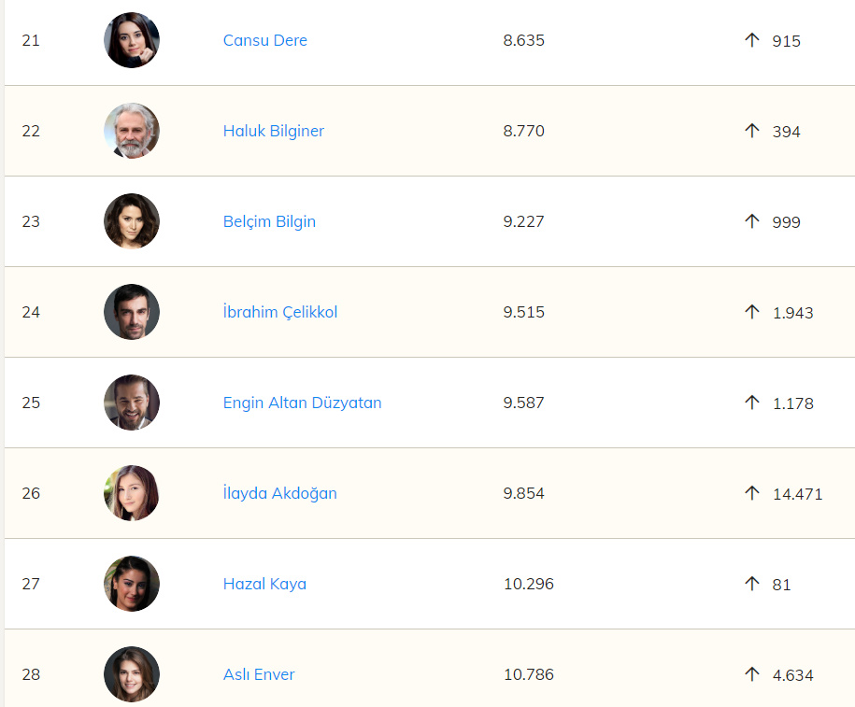Click İbrahim Çelikkol avatar photo

coord(132,312)
